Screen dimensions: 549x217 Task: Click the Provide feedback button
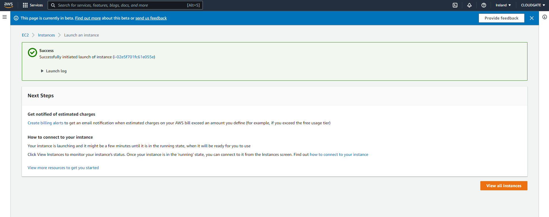pyautogui.click(x=501, y=18)
